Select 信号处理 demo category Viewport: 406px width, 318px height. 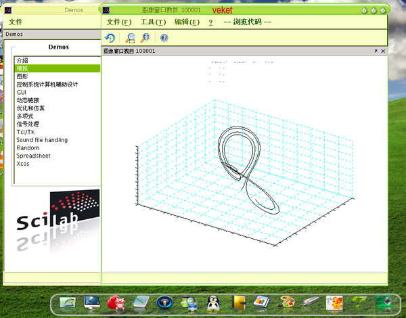pos(28,124)
